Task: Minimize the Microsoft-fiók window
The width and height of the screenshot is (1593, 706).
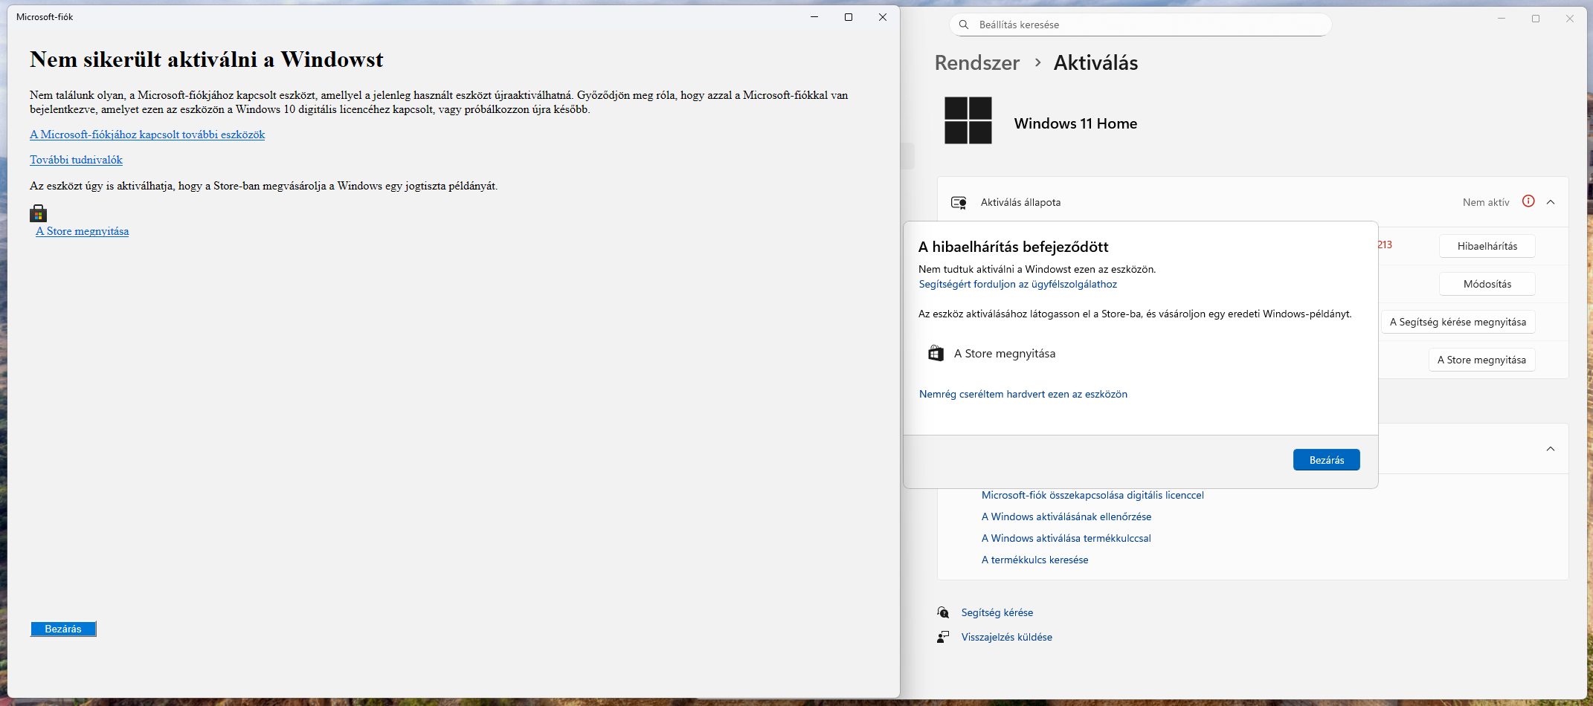Action: pos(814,17)
